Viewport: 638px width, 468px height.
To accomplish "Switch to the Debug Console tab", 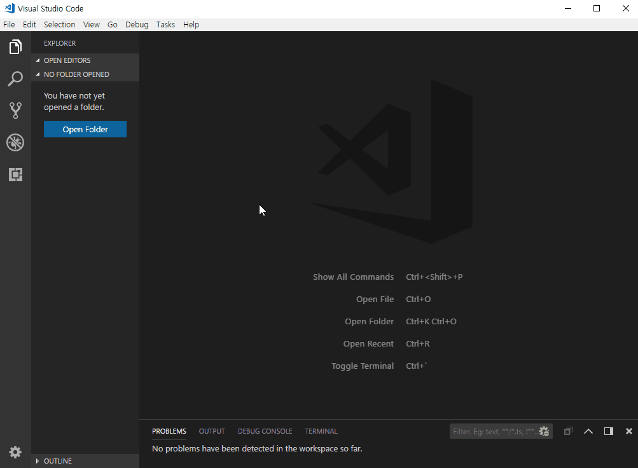I will click(265, 431).
